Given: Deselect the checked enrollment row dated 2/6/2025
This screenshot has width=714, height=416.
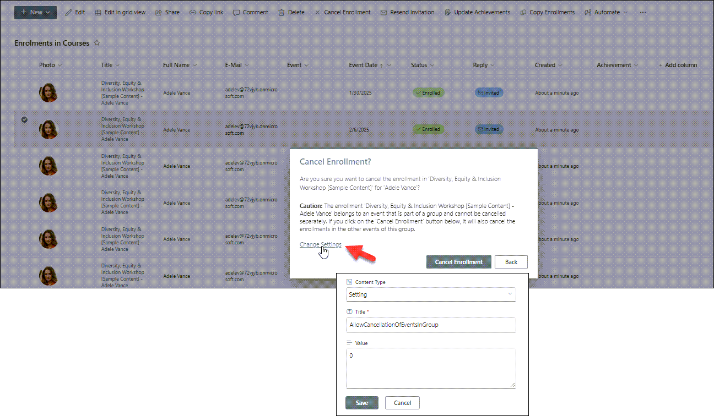Looking at the screenshot, I should (x=24, y=119).
